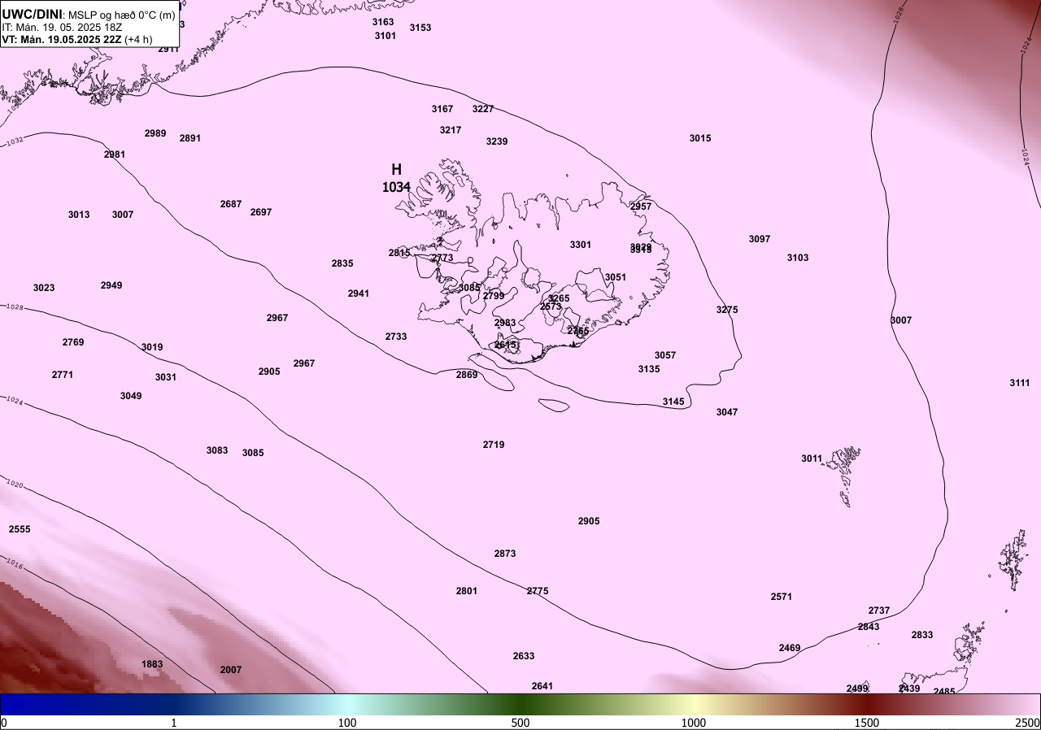Click the 3145 value
Image resolution: width=1041 pixels, height=730 pixels.
coord(673,402)
